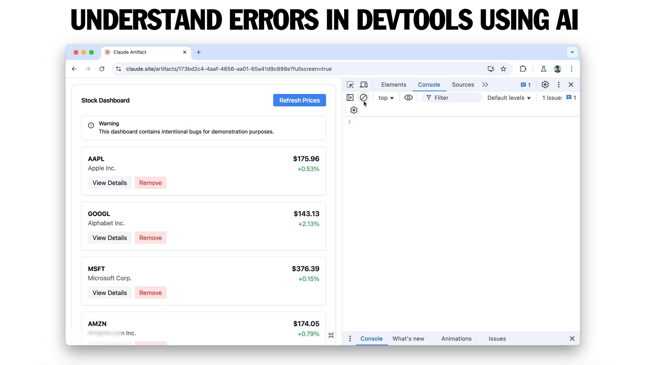Reload the page
Image resolution: width=649 pixels, height=365 pixels.
tap(102, 69)
